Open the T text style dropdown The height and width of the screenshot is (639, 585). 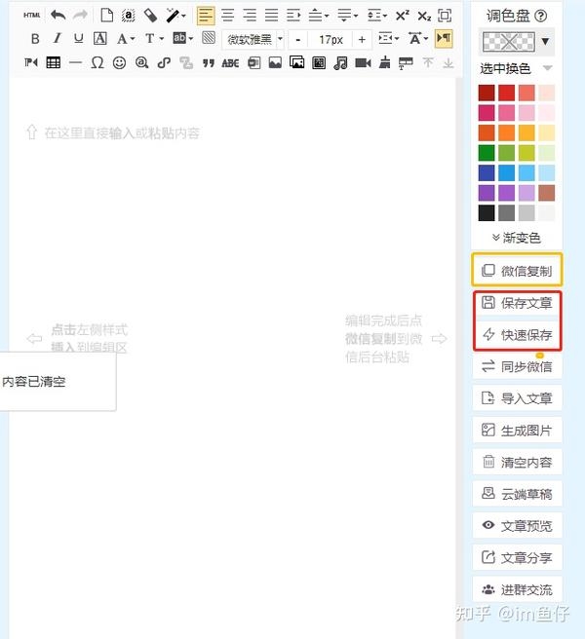(x=154, y=39)
